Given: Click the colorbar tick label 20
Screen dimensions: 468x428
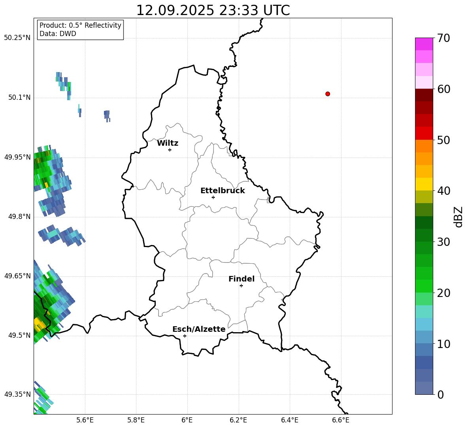Looking at the screenshot, I should click(443, 293).
